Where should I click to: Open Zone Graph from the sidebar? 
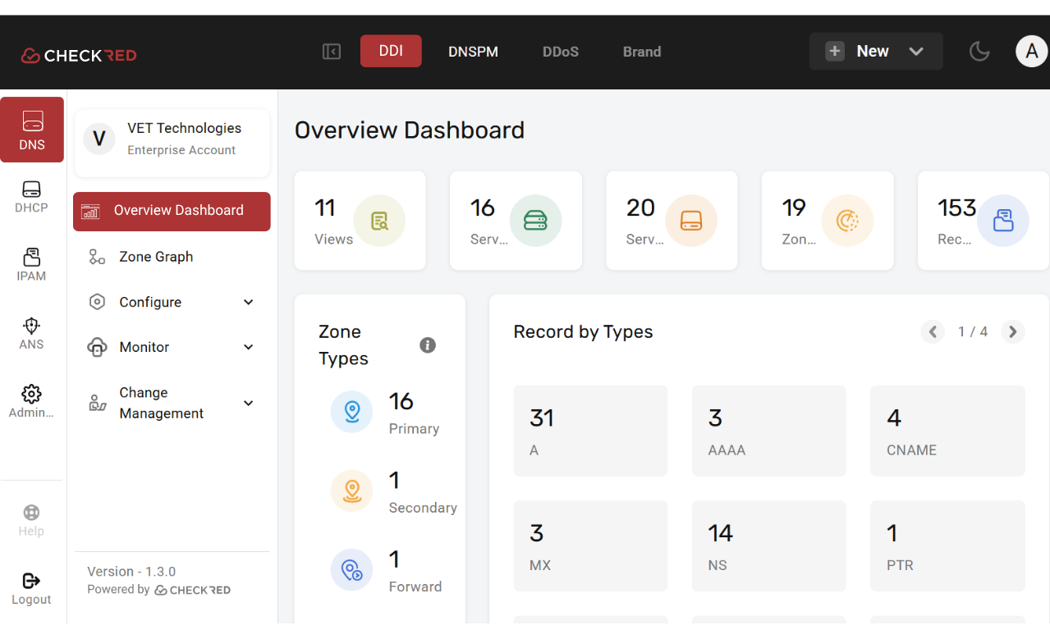click(x=156, y=257)
